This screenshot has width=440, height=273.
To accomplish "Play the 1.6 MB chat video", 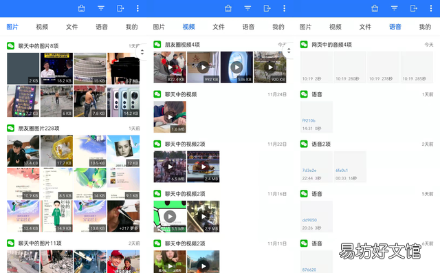I will point(170,117).
